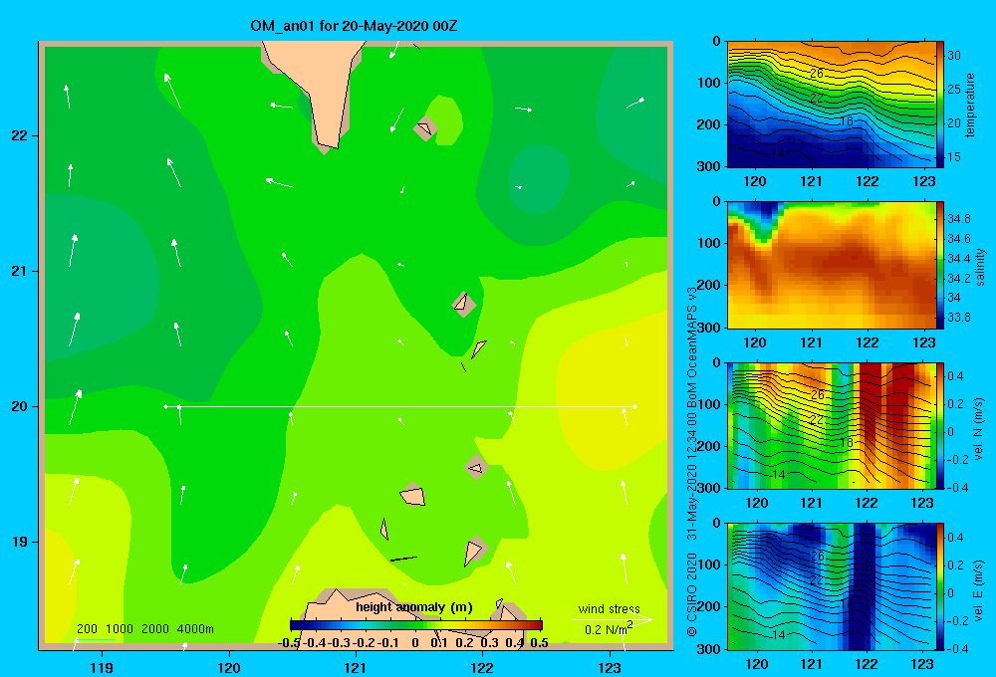996x677 pixels.
Task: Click the wind stress reference arrow
Action: click(613, 619)
